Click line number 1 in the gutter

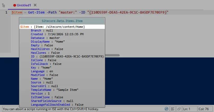click(6, 12)
